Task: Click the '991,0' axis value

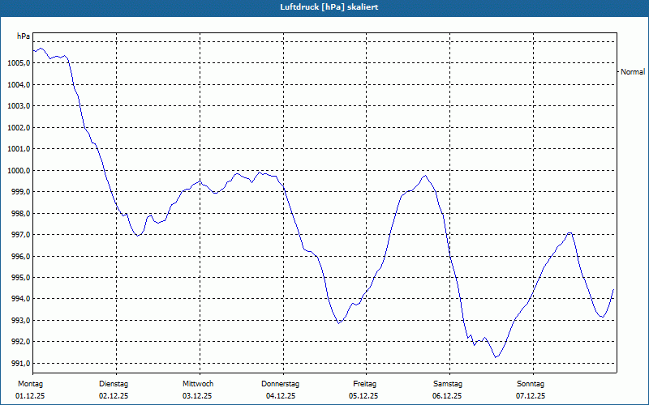Action: (20, 364)
